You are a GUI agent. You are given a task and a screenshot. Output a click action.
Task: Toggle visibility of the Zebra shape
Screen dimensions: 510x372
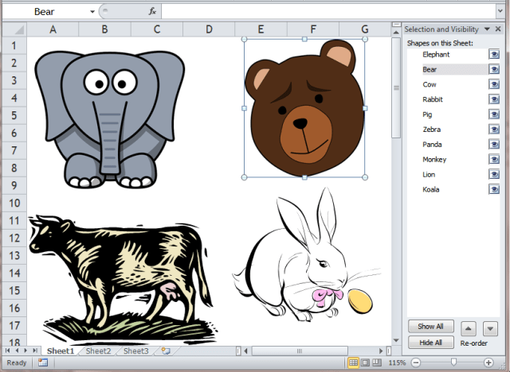coord(494,130)
